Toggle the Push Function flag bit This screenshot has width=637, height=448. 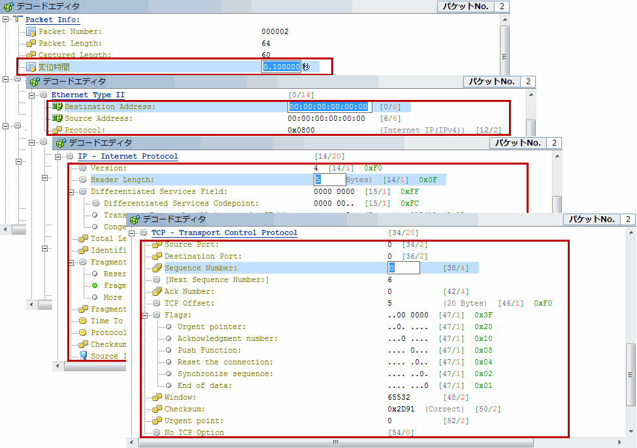169,351
